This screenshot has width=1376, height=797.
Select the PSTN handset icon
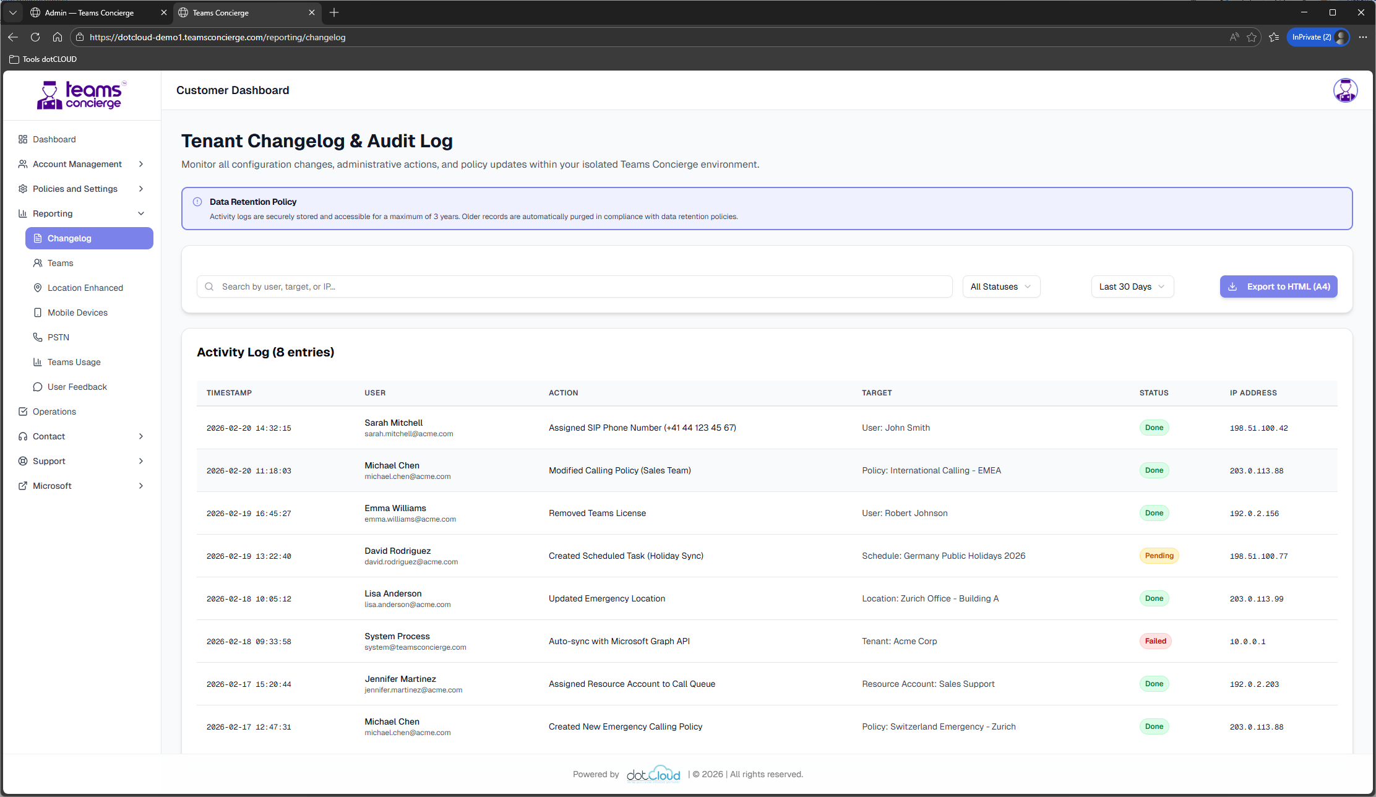tap(38, 337)
